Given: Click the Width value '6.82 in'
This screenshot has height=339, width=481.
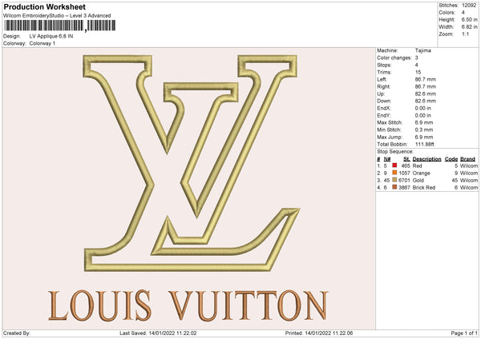Looking at the screenshot, I should 470,27.
